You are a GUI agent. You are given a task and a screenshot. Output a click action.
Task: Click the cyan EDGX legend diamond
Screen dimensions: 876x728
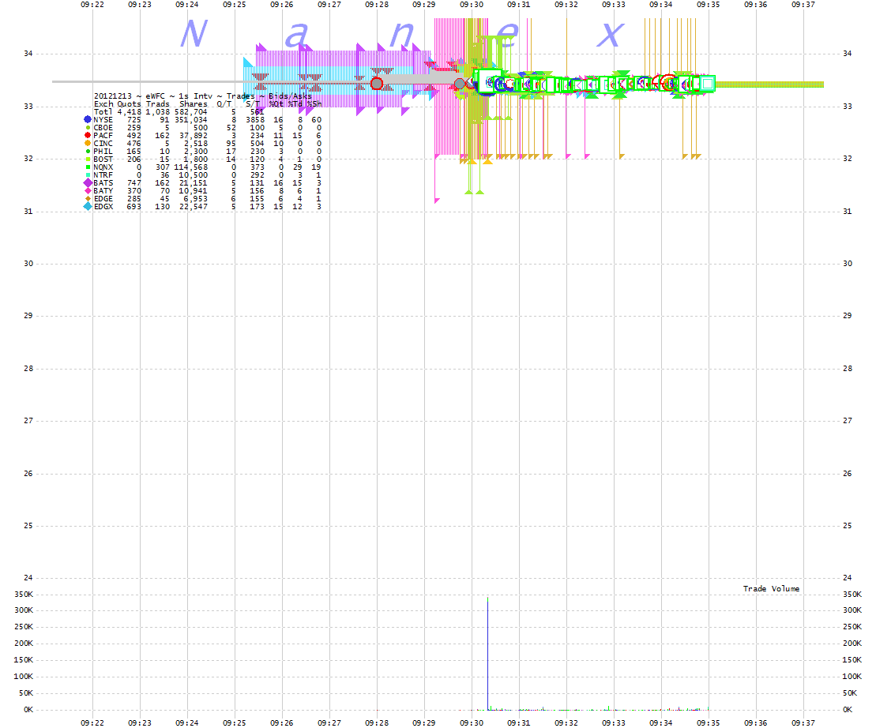(x=88, y=207)
